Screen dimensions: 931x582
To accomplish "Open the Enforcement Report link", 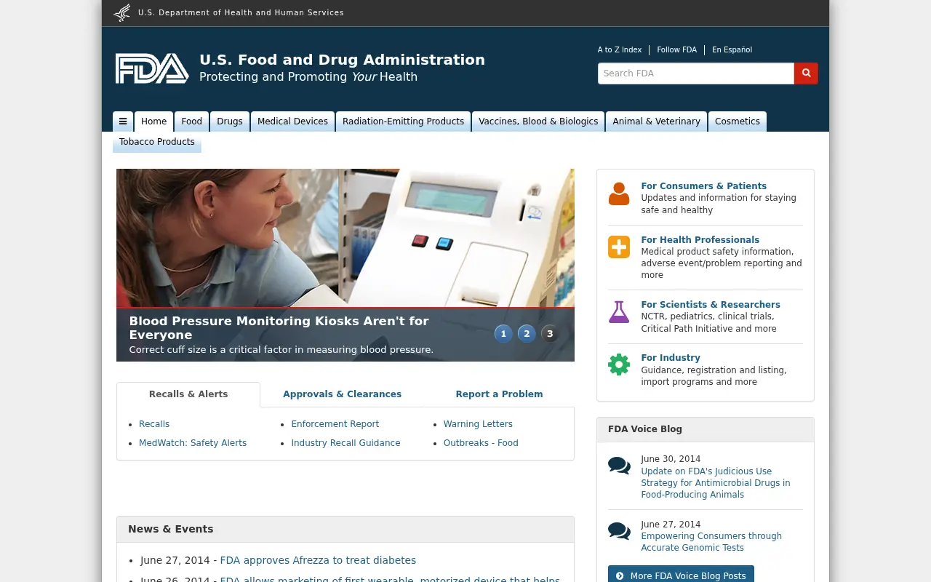I will [x=335, y=424].
